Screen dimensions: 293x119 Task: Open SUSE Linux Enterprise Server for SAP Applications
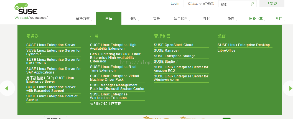pos(53,70)
